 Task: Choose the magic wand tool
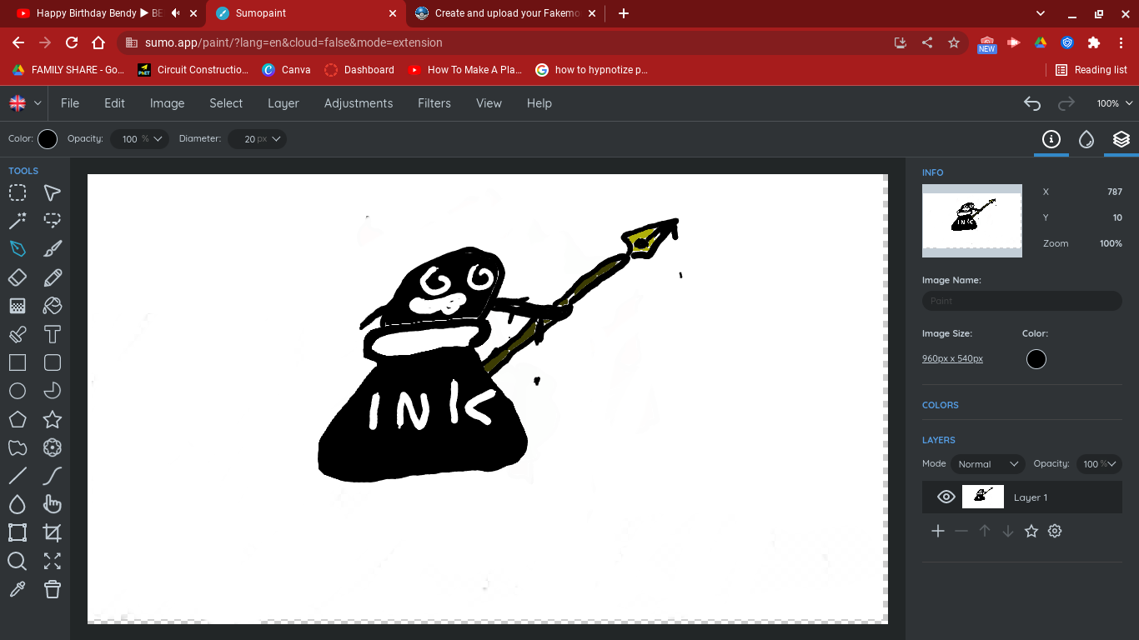(x=18, y=221)
